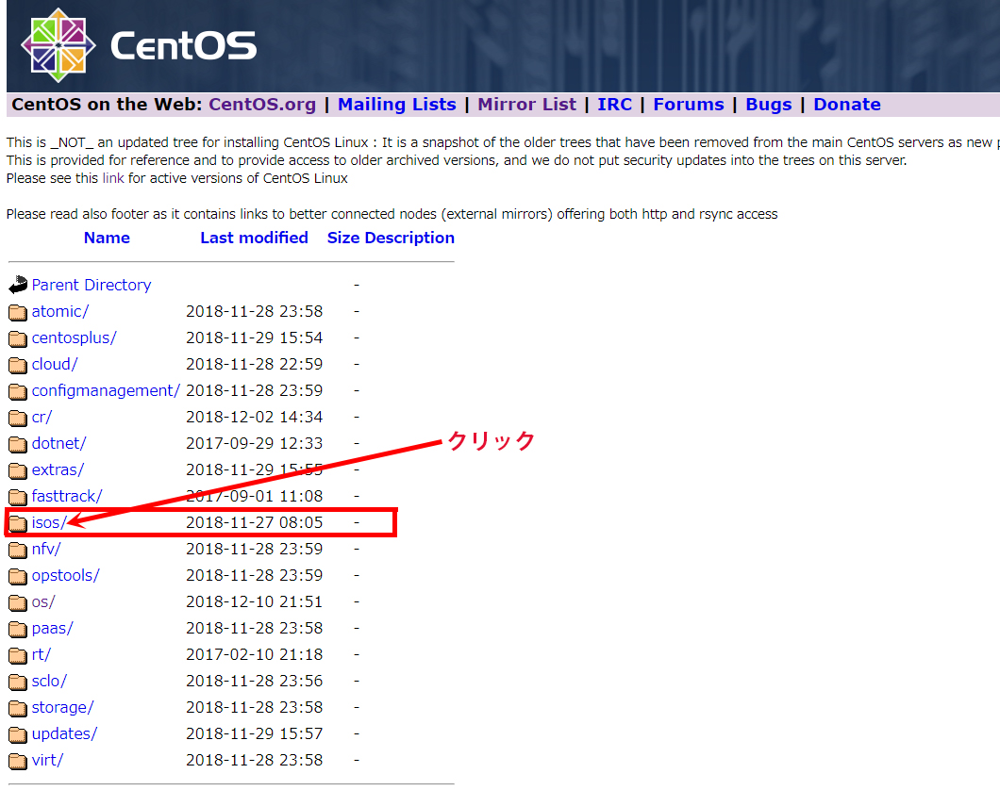Click the folder icon beside dotnet/
This screenshot has width=1000, height=790.
(18, 444)
